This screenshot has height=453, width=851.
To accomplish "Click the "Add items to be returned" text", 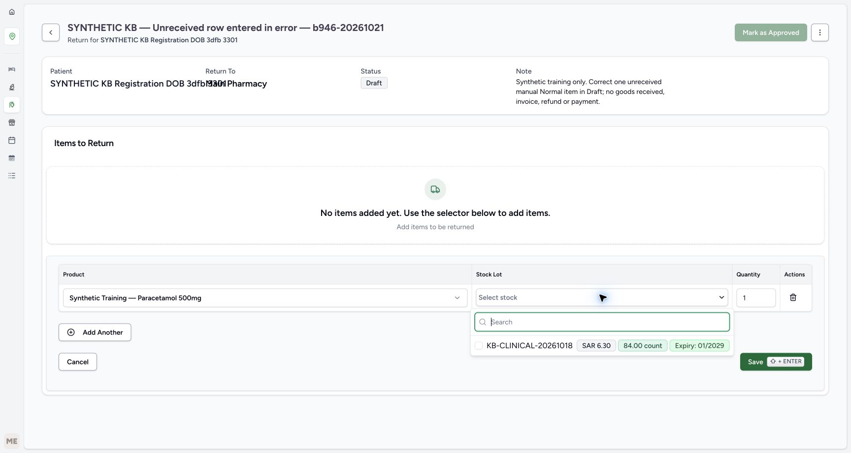I will (x=435, y=227).
